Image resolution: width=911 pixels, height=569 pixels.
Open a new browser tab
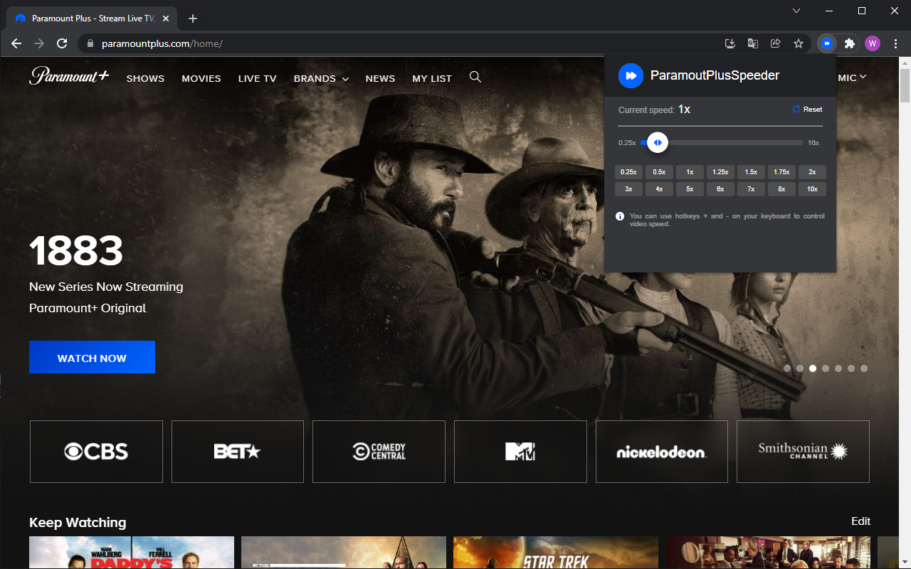coord(193,18)
